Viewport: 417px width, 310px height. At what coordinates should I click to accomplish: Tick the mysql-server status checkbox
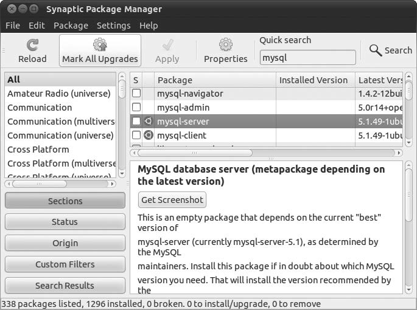point(136,121)
